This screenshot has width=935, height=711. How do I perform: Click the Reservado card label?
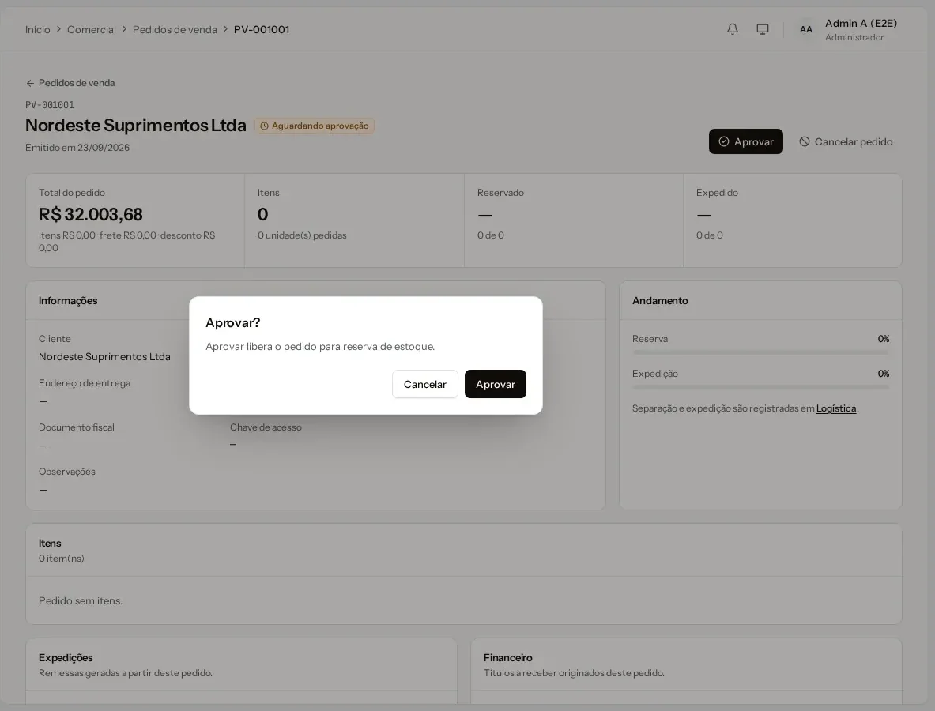500,193
